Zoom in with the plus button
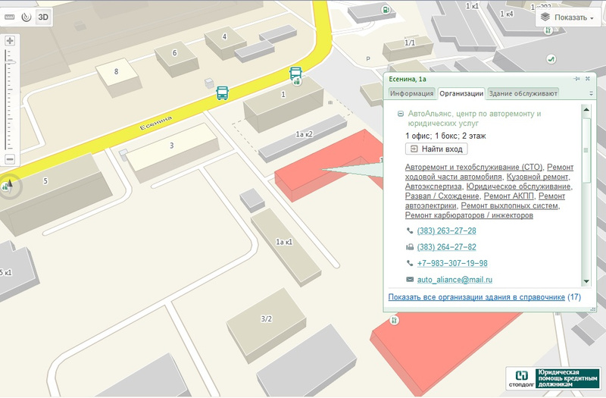606x398 pixels. pos(10,41)
